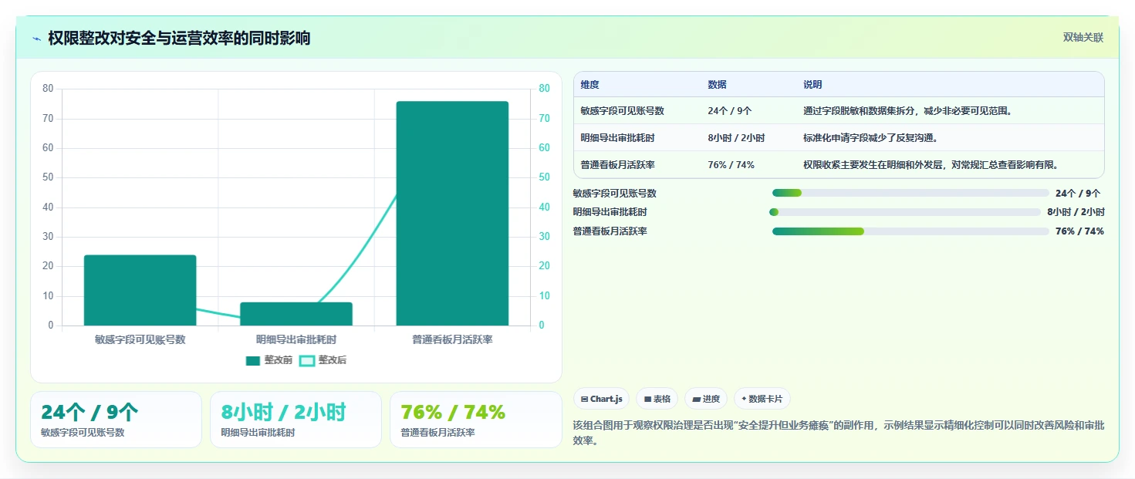Open the 8小时 / 2小时 data card
This screenshot has width=1135, height=479.
pos(296,420)
